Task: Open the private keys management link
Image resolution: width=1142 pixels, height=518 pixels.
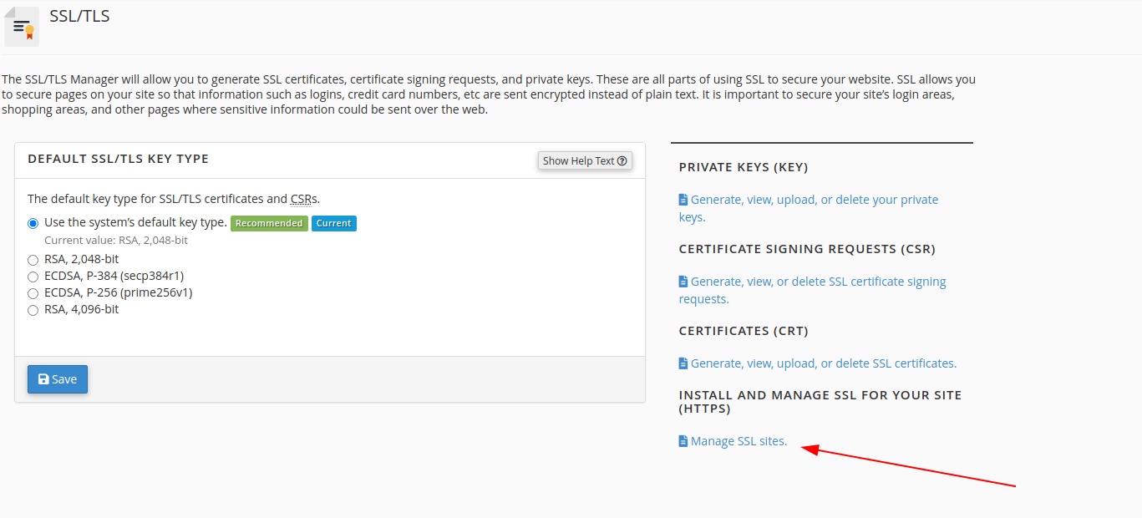Action: pyautogui.click(x=809, y=208)
